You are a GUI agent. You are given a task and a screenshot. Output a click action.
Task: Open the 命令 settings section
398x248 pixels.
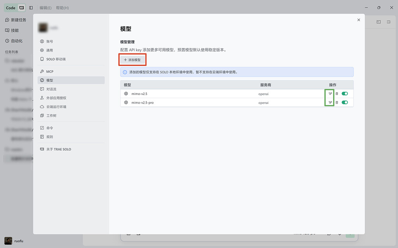click(x=71, y=128)
